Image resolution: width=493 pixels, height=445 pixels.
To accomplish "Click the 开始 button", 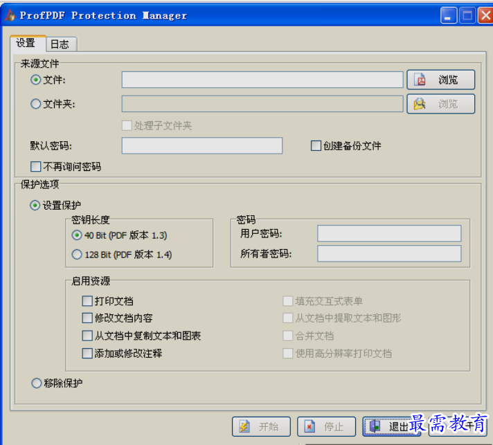I will (261, 426).
